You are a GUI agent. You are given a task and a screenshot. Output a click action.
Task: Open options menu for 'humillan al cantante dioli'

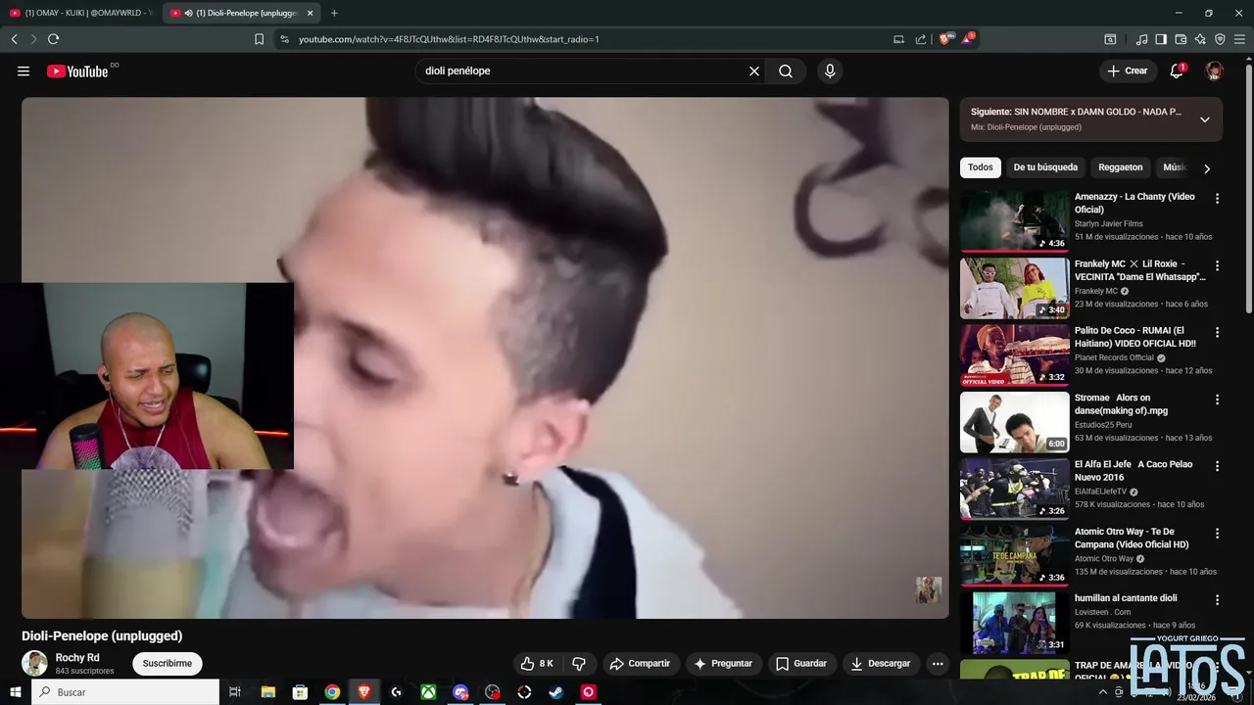coord(1218,600)
